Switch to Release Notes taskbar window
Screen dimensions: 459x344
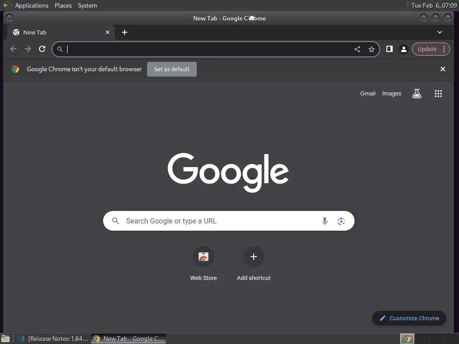(53, 339)
